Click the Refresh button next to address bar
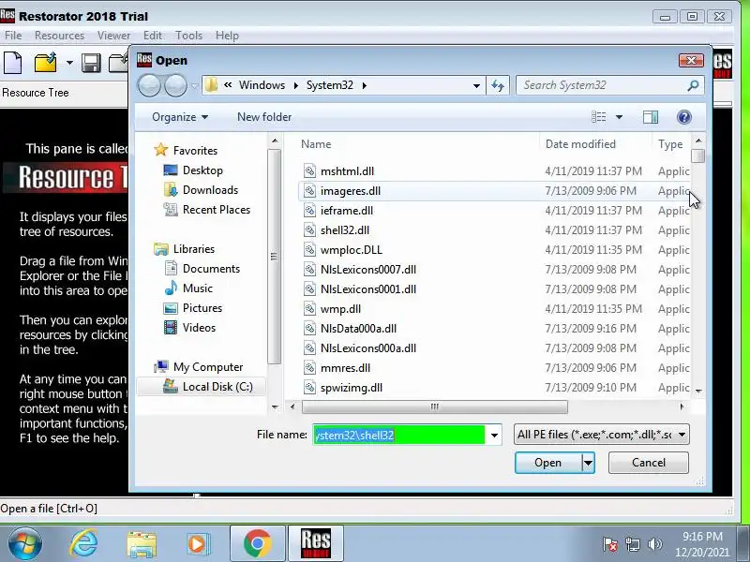This screenshot has height=562, width=750. click(x=498, y=85)
